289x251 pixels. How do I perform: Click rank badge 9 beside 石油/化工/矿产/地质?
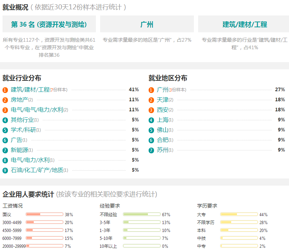click(5, 171)
